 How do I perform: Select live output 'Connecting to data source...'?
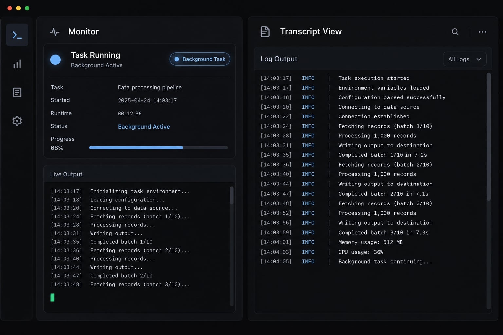click(134, 208)
